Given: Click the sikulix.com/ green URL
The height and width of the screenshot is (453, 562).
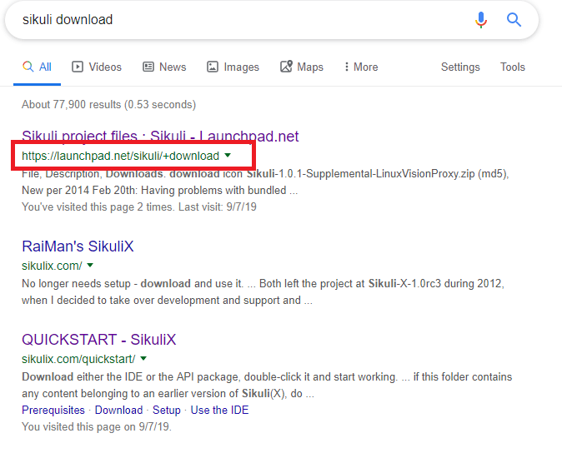Looking at the screenshot, I should (x=52, y=266).
